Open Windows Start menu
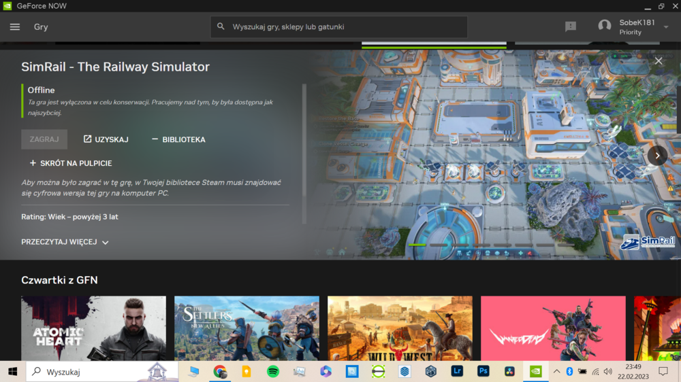Image resolution: width=681 pixels, height=382 pixels. 12,372
